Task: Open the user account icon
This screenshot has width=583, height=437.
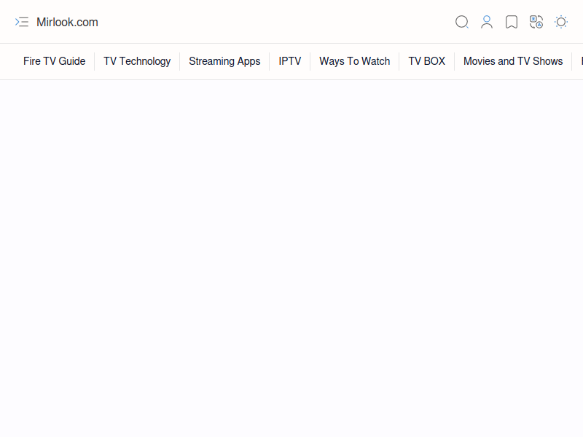Action: [487, 22]
